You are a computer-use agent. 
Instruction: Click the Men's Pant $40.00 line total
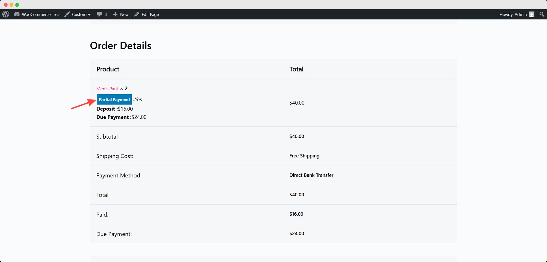click(x=297, y=103)
